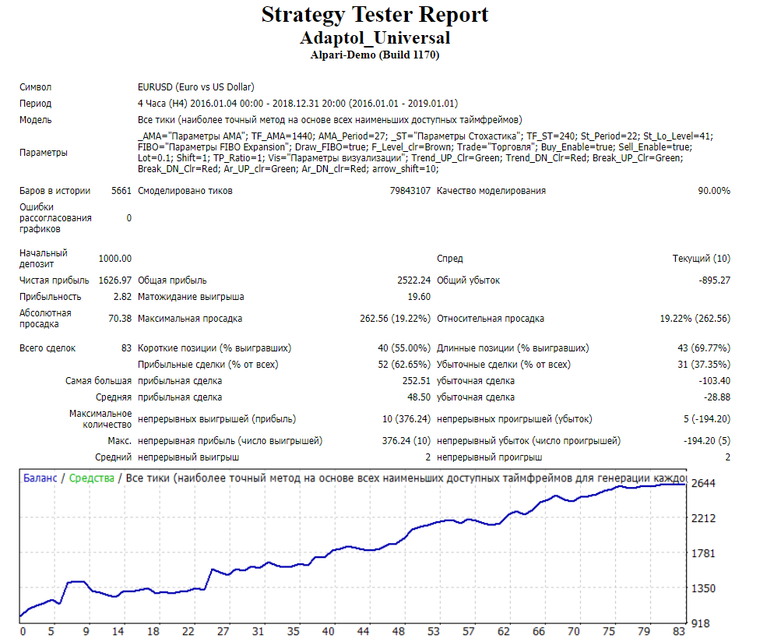Viewport: 767px width, 642px height.
Task: Click the 'Смоделировано тиков' label
Action: (185, 191)
